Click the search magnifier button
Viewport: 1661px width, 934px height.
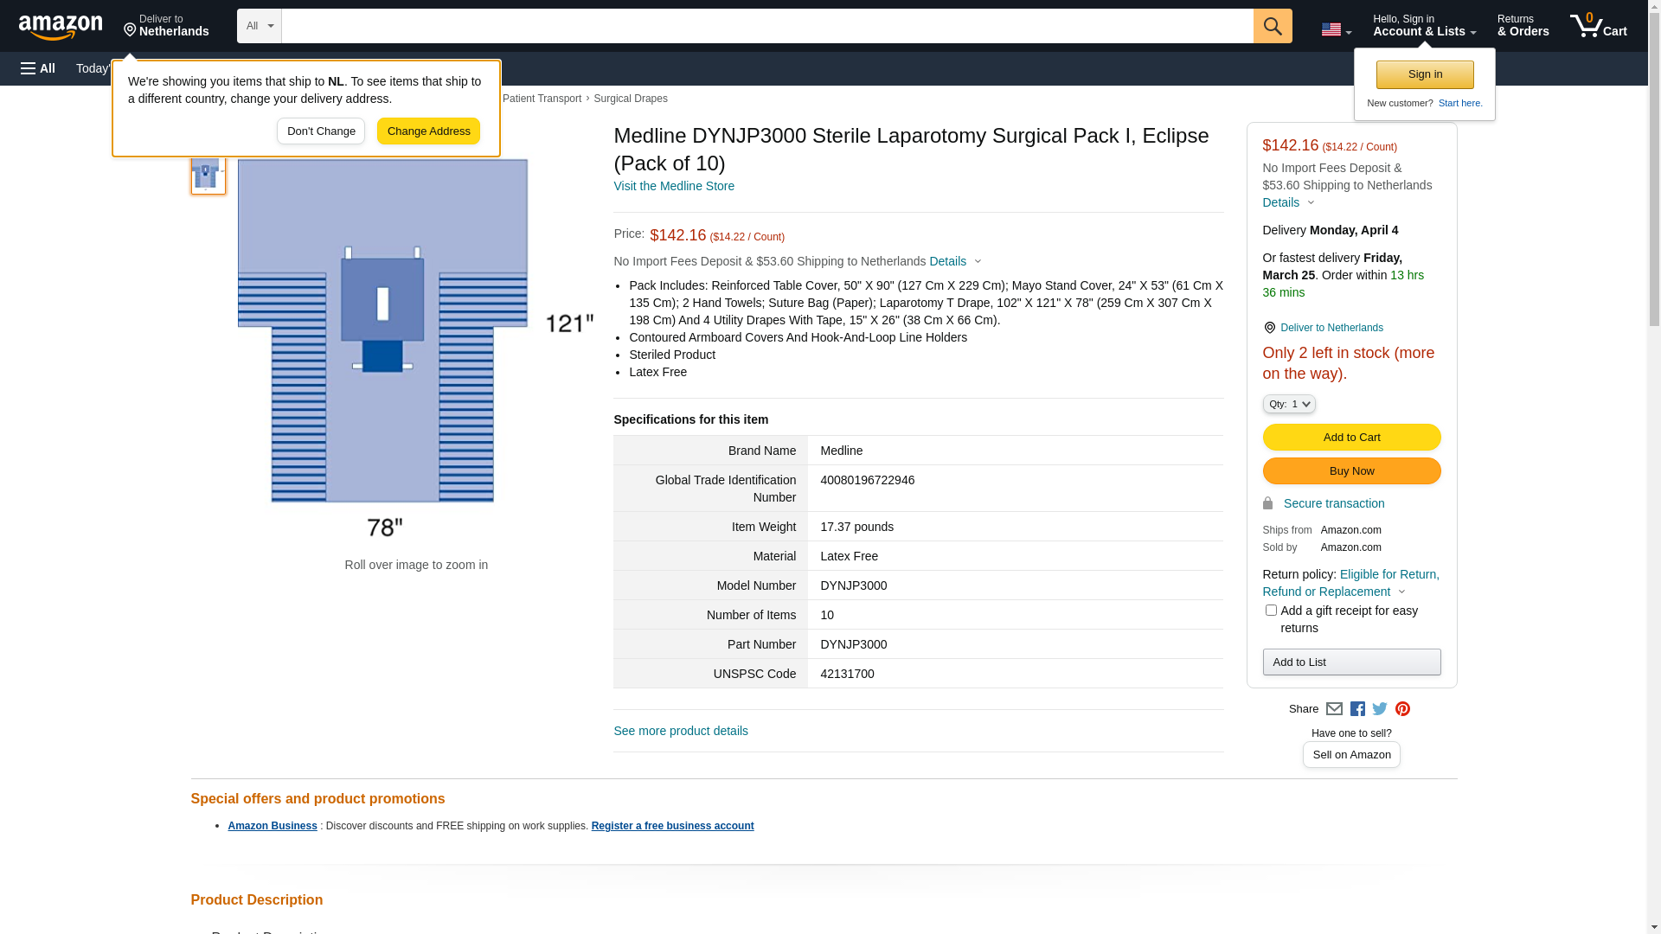[1272, 26]
